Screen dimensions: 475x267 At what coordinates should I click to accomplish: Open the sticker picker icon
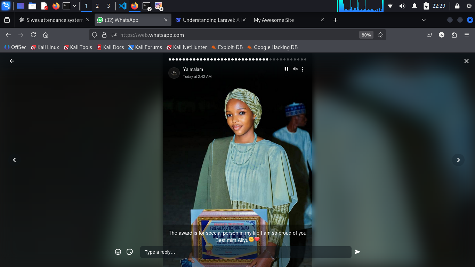point(130,252)
